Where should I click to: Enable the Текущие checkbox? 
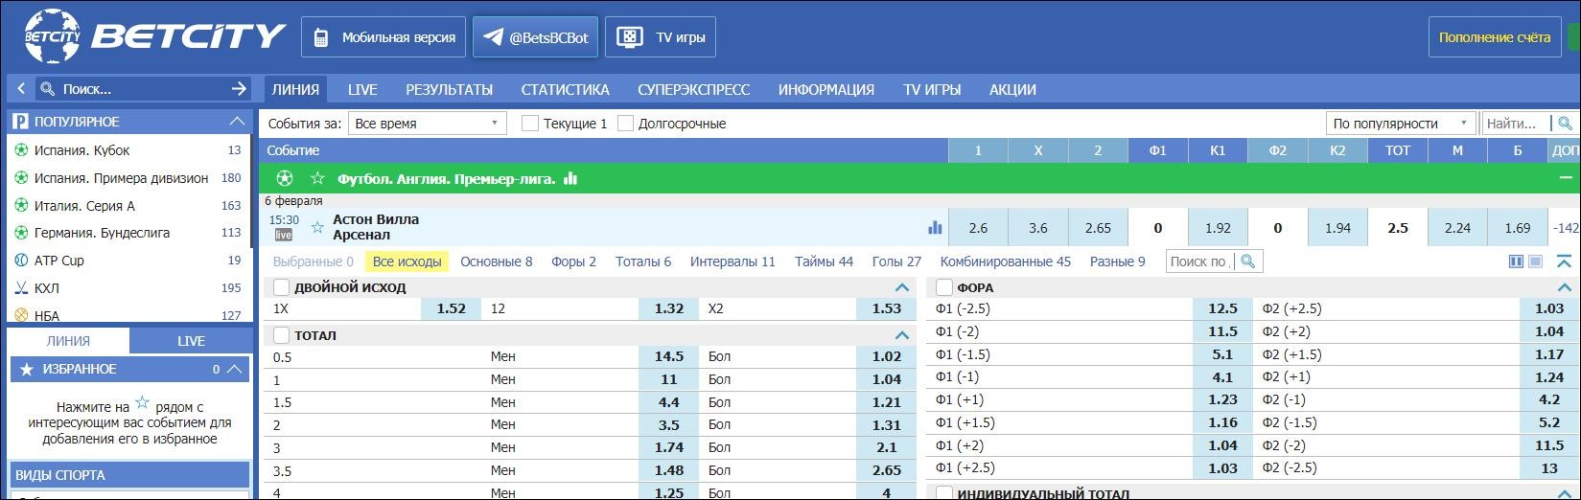[529, 124]
